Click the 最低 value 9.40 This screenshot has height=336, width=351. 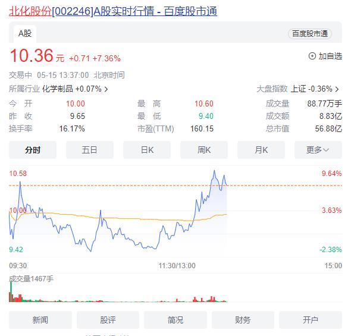(206, 117)
